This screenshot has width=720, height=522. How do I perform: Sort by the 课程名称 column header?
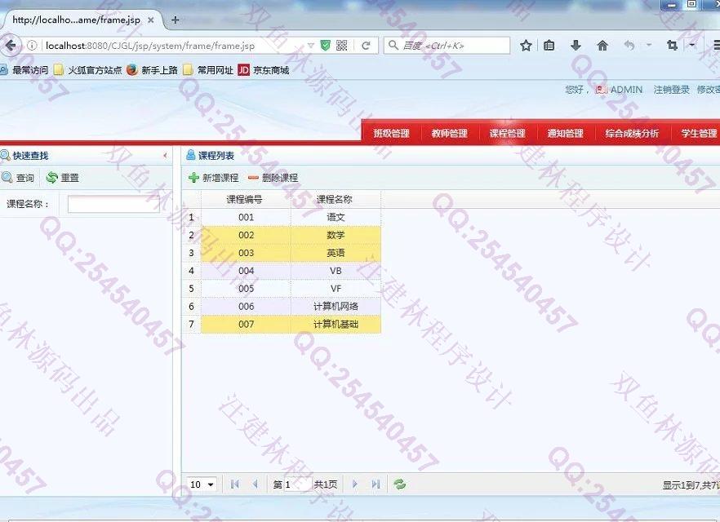pyautogui.click(x=335, y=199)
